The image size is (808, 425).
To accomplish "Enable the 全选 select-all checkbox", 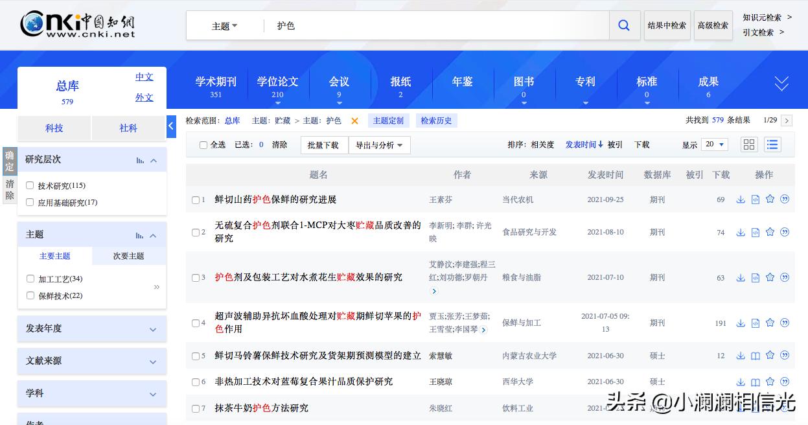I will pos(203,145).
